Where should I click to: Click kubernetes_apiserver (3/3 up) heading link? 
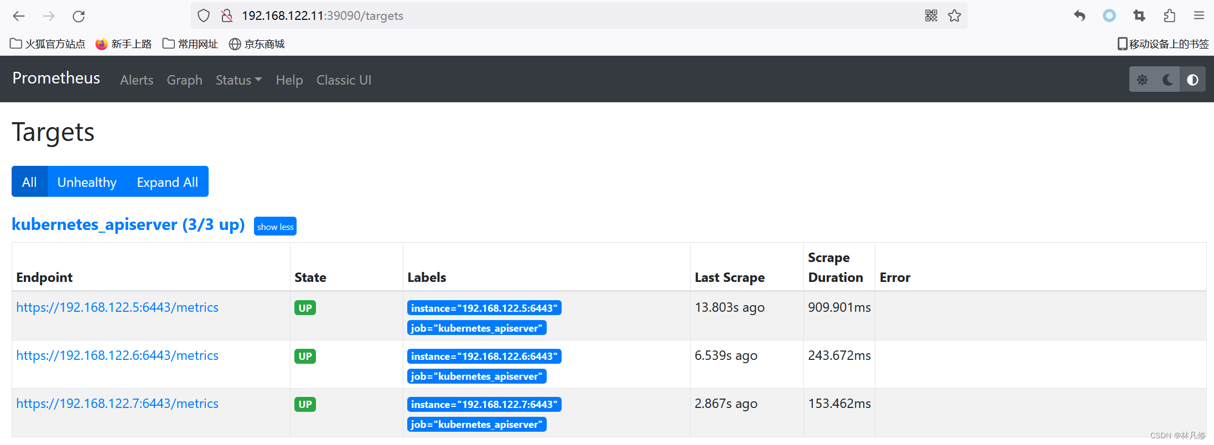128,224
